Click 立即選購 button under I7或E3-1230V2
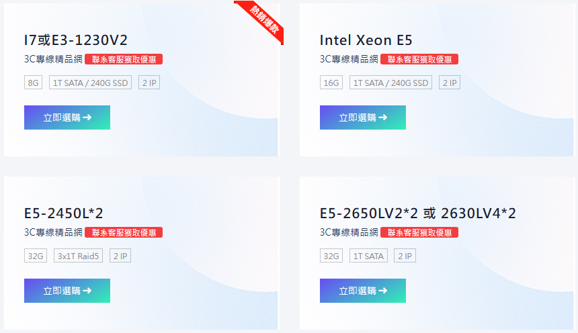This screenshot has height=333, width=578. point(67,117)
